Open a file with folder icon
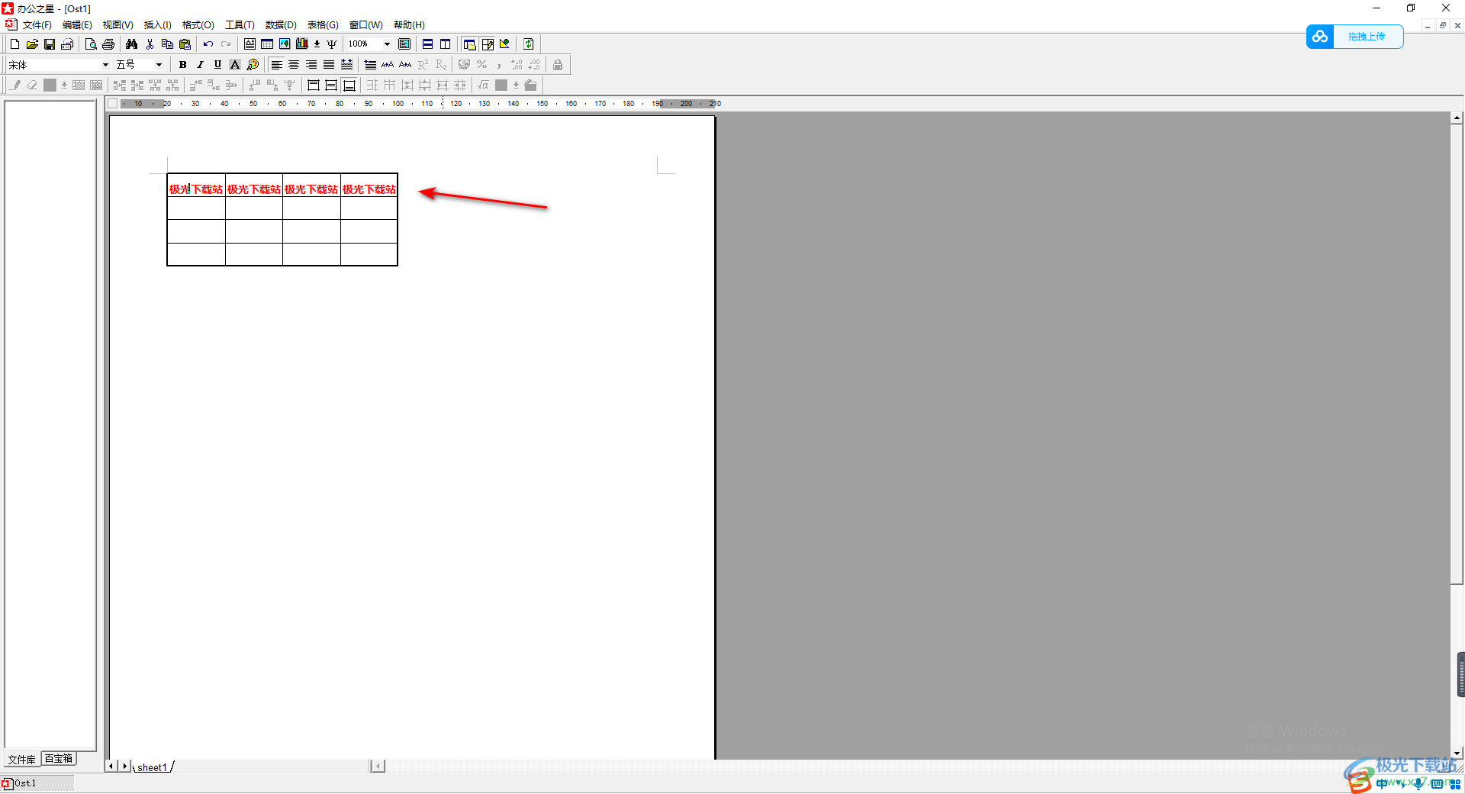This screenshot has width=1465, height=794. click(x=32, y=44)
